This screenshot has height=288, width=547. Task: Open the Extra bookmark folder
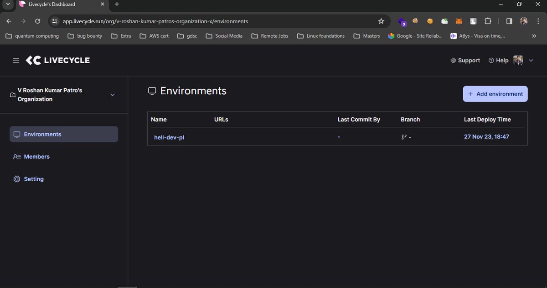(121, 36)
